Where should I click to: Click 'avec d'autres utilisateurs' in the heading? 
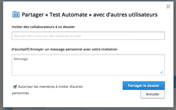(x=125, y=14)
